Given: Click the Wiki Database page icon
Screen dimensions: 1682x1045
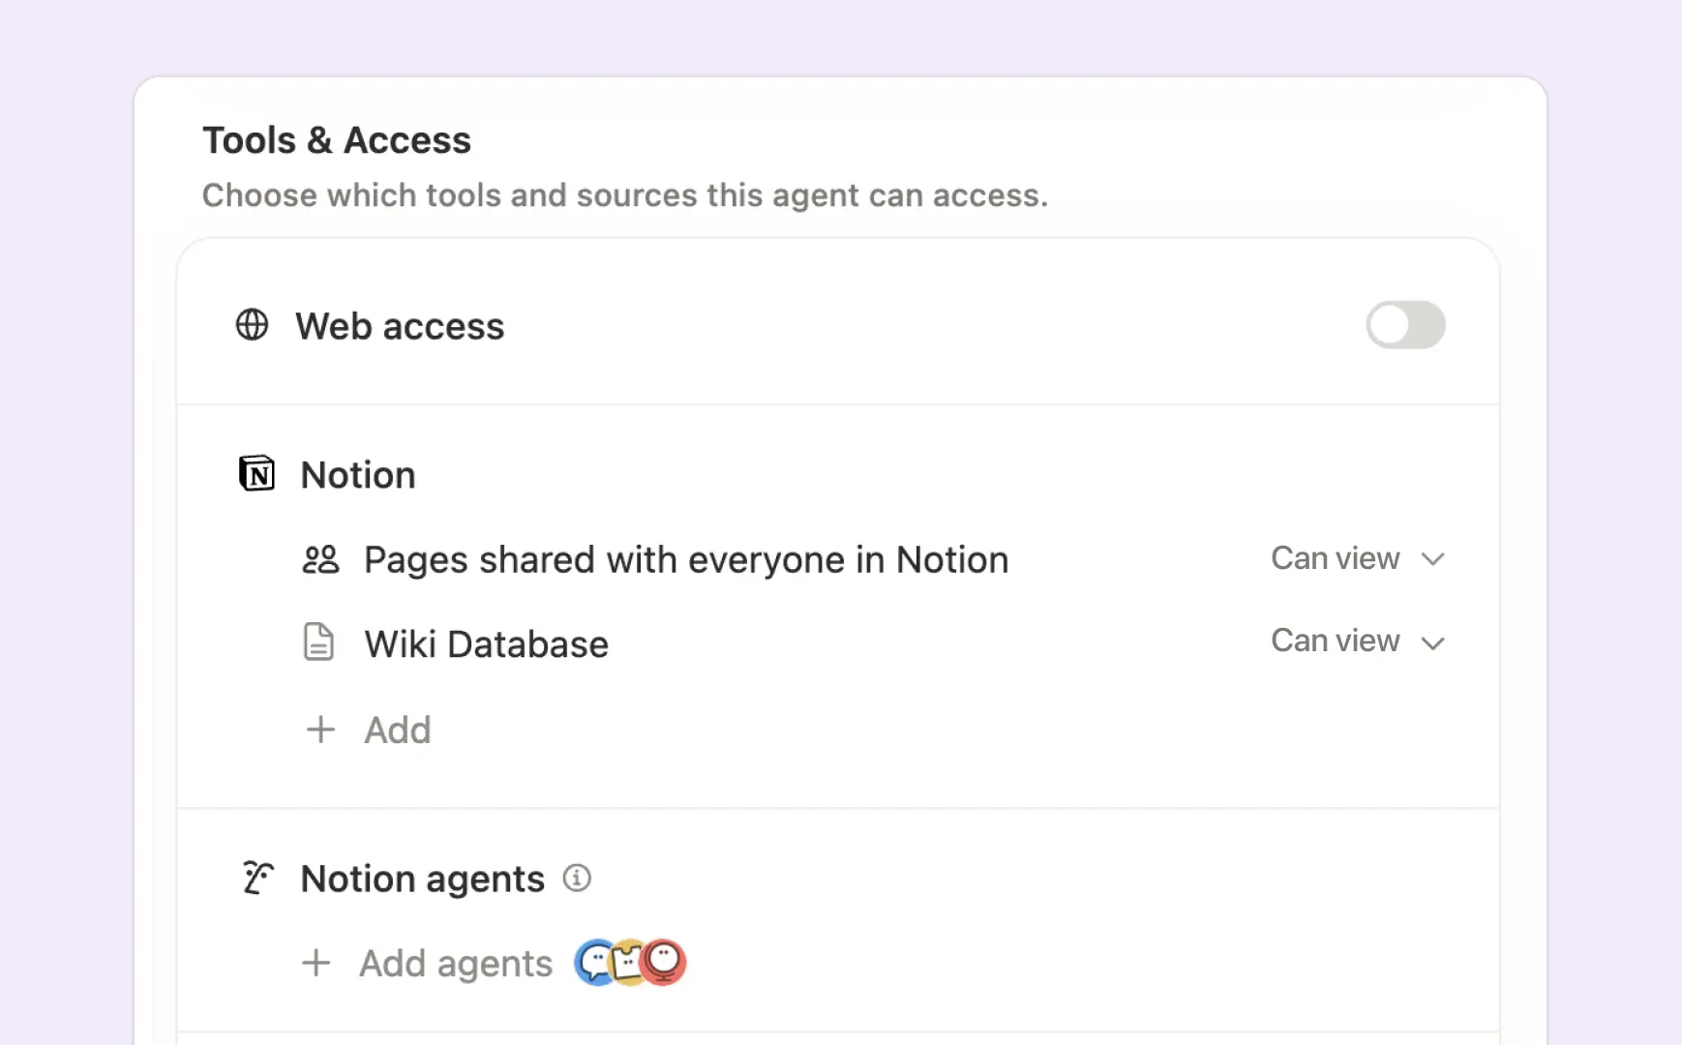Looking at the screenshot, I should (318, 642).
